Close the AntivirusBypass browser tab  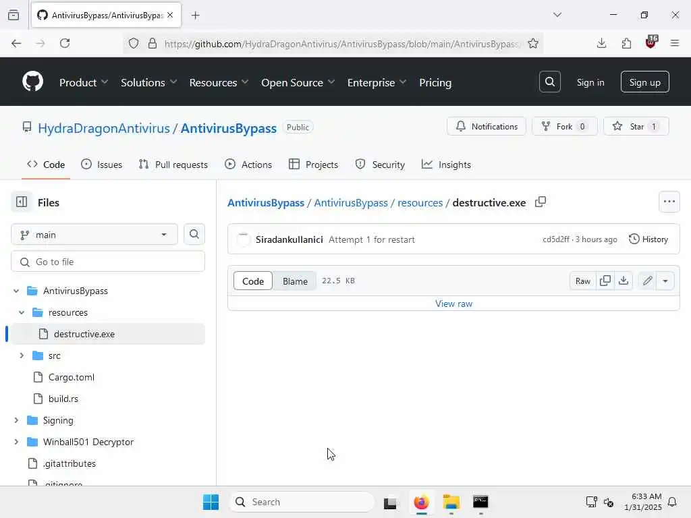click(x=170, y=15)
